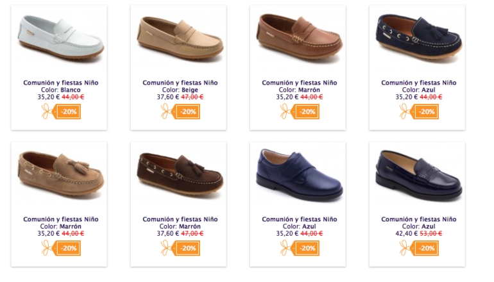
Task: Select the navy patent penny loafer image
Action: [419, 174]
